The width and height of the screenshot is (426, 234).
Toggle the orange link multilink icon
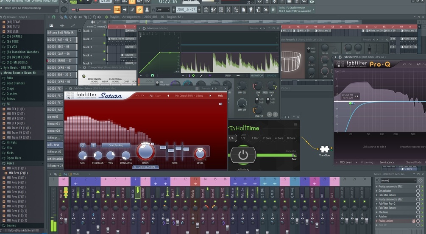(139, 10)
